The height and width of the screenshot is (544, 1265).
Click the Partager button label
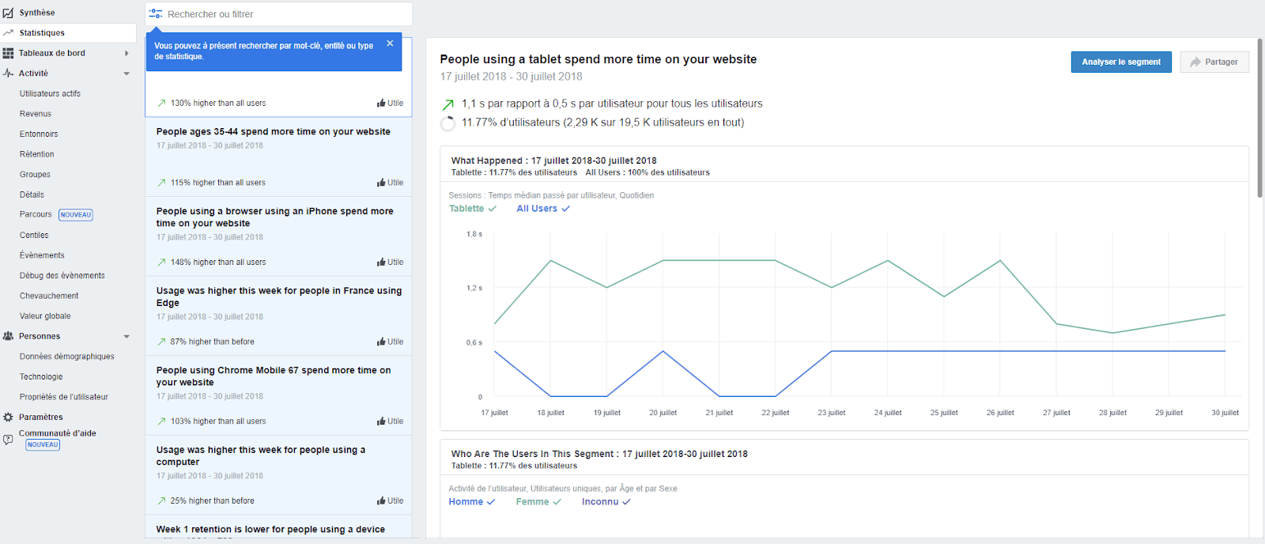tap(1222, 62)
